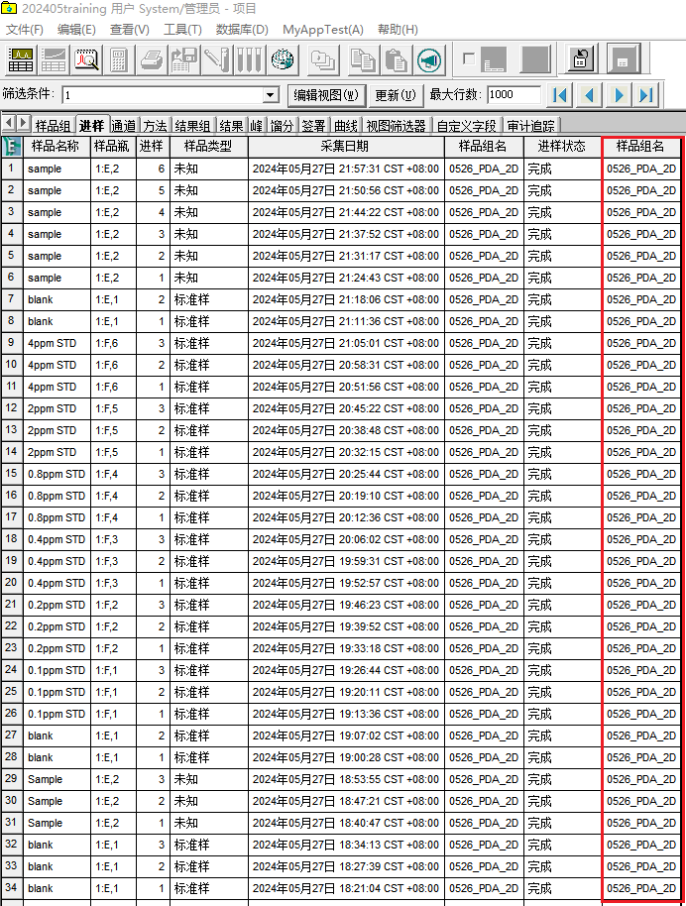Open the 文件(F) menu

[24, 30]
